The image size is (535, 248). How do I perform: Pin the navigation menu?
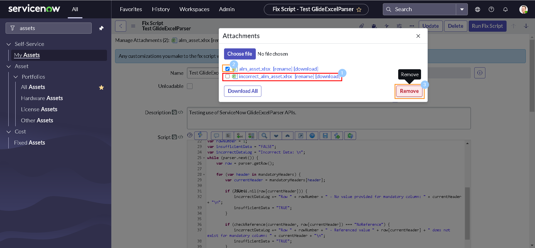pyautogui.click(x=101, y=28)
